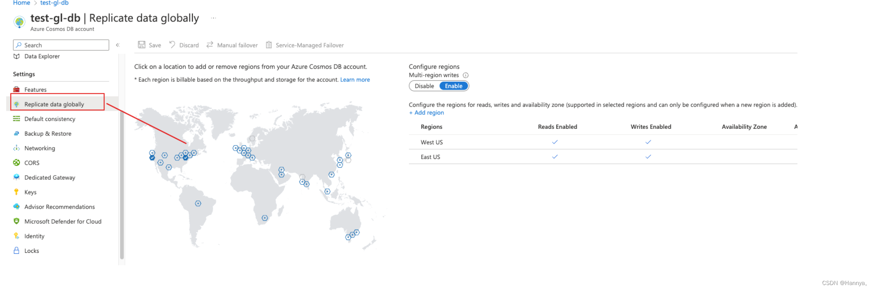Click Service-Managed Failover button label
Viewport: 873px width, 290px height.
pyautogui.click(x=310, y=45)
